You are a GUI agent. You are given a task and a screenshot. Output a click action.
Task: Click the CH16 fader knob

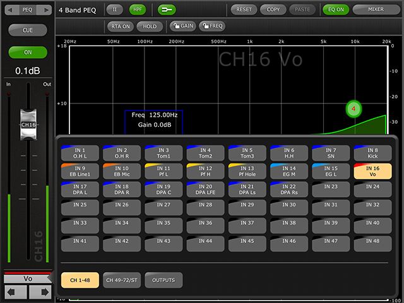click(28, 123)
